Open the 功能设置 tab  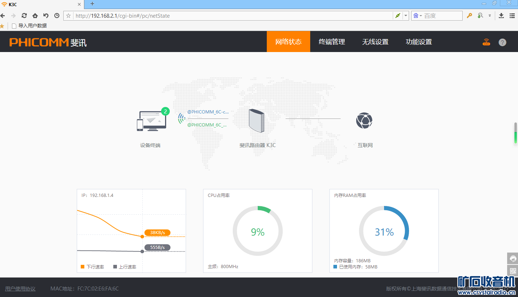(419, 42)
